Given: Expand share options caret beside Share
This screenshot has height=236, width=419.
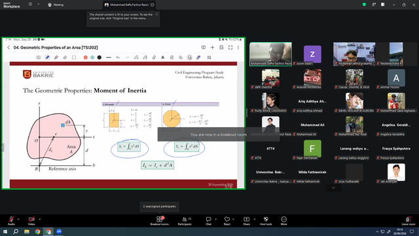Looking at the screenshot, I should tap(254, 219).
